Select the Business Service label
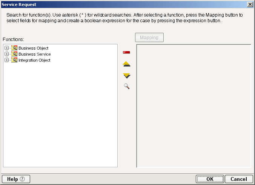This screenshot has height=185, width=255. (35, 54)
